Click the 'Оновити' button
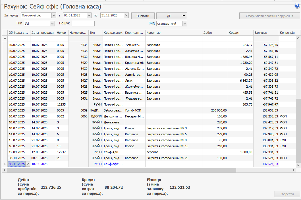 click(x=143, y=16)
